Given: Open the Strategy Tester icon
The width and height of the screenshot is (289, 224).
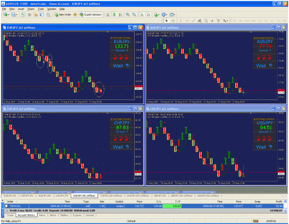Looking at the screenshot, I should click(x=48, y=14).
